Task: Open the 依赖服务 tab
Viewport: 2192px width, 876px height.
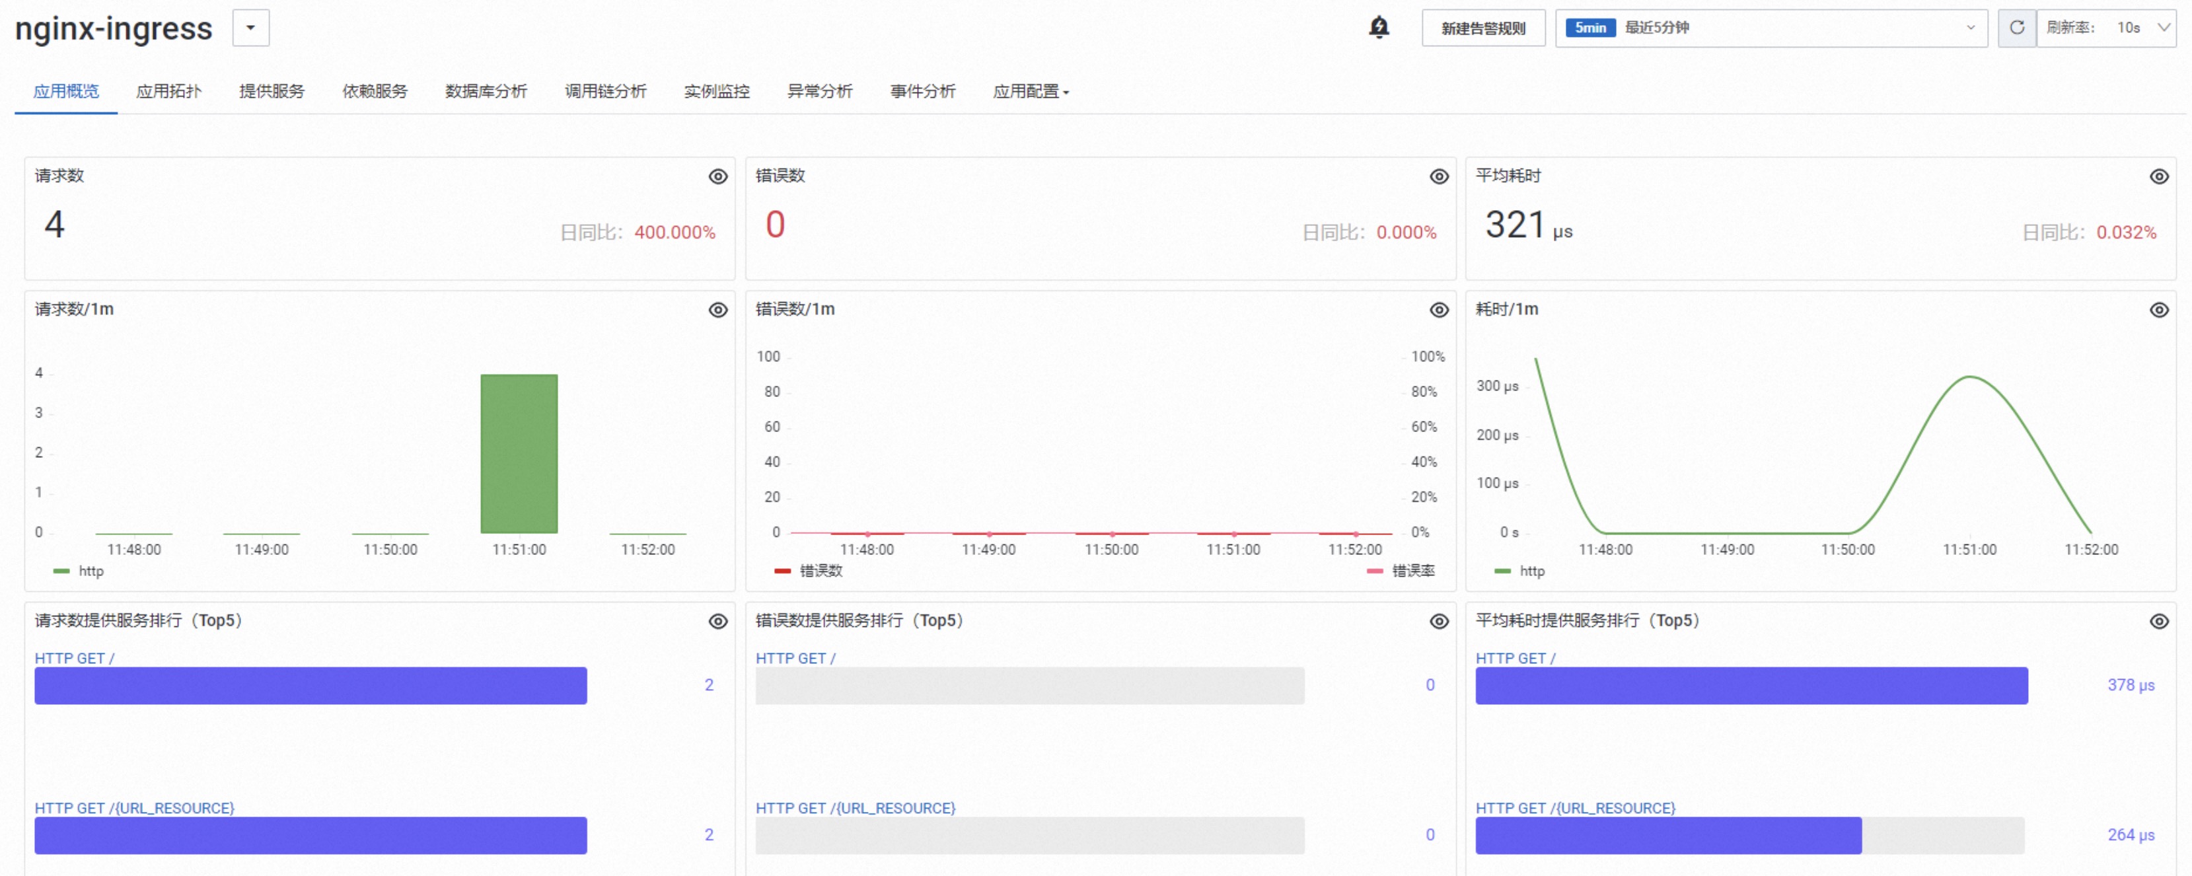Action: point(375,91)
